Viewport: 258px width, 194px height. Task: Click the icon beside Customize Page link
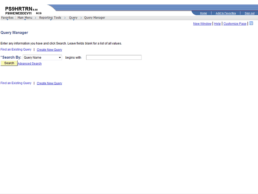coord(251,23)
